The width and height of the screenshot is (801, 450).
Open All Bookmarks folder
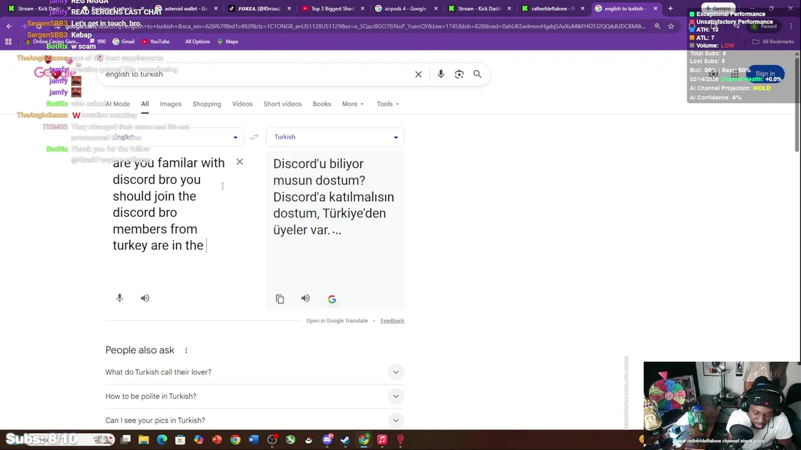click(x=773, y=41)
